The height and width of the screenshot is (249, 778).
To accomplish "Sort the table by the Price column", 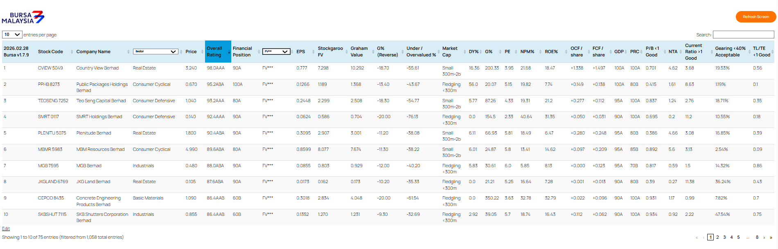I will (191, 52).
